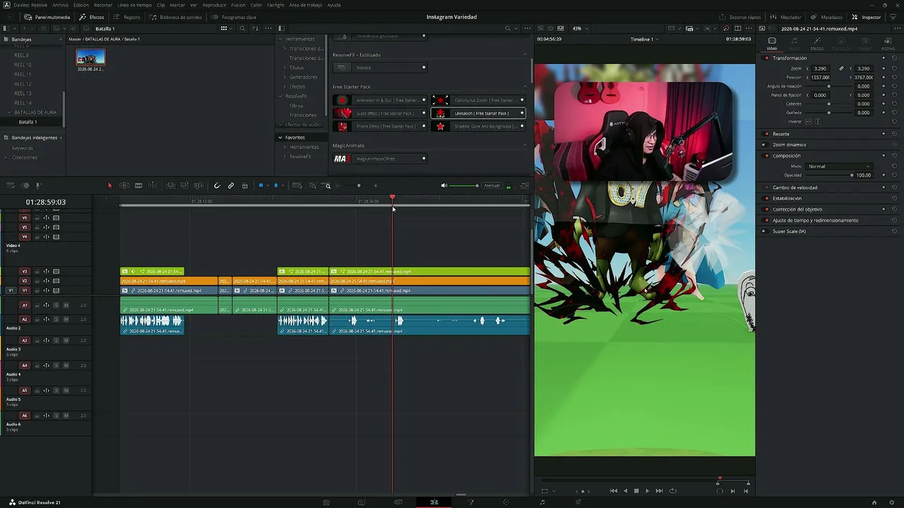Open the Media page icon in bottom bar
The width and height of the screenshot is (904, 508).
pyautogui.click(x=326, y=502)
